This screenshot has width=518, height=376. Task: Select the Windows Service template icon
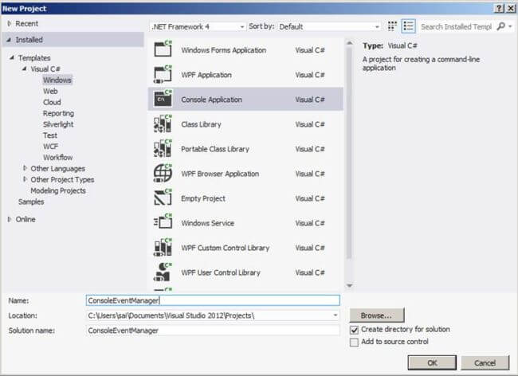163,221
